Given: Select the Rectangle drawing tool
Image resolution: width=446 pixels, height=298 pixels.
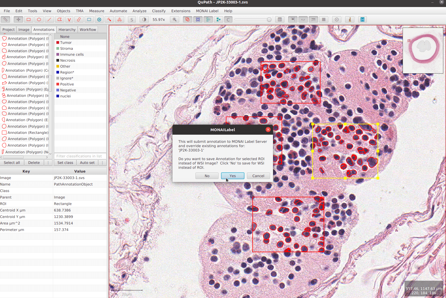Looking at the screenshot, I should pos(28,19).
